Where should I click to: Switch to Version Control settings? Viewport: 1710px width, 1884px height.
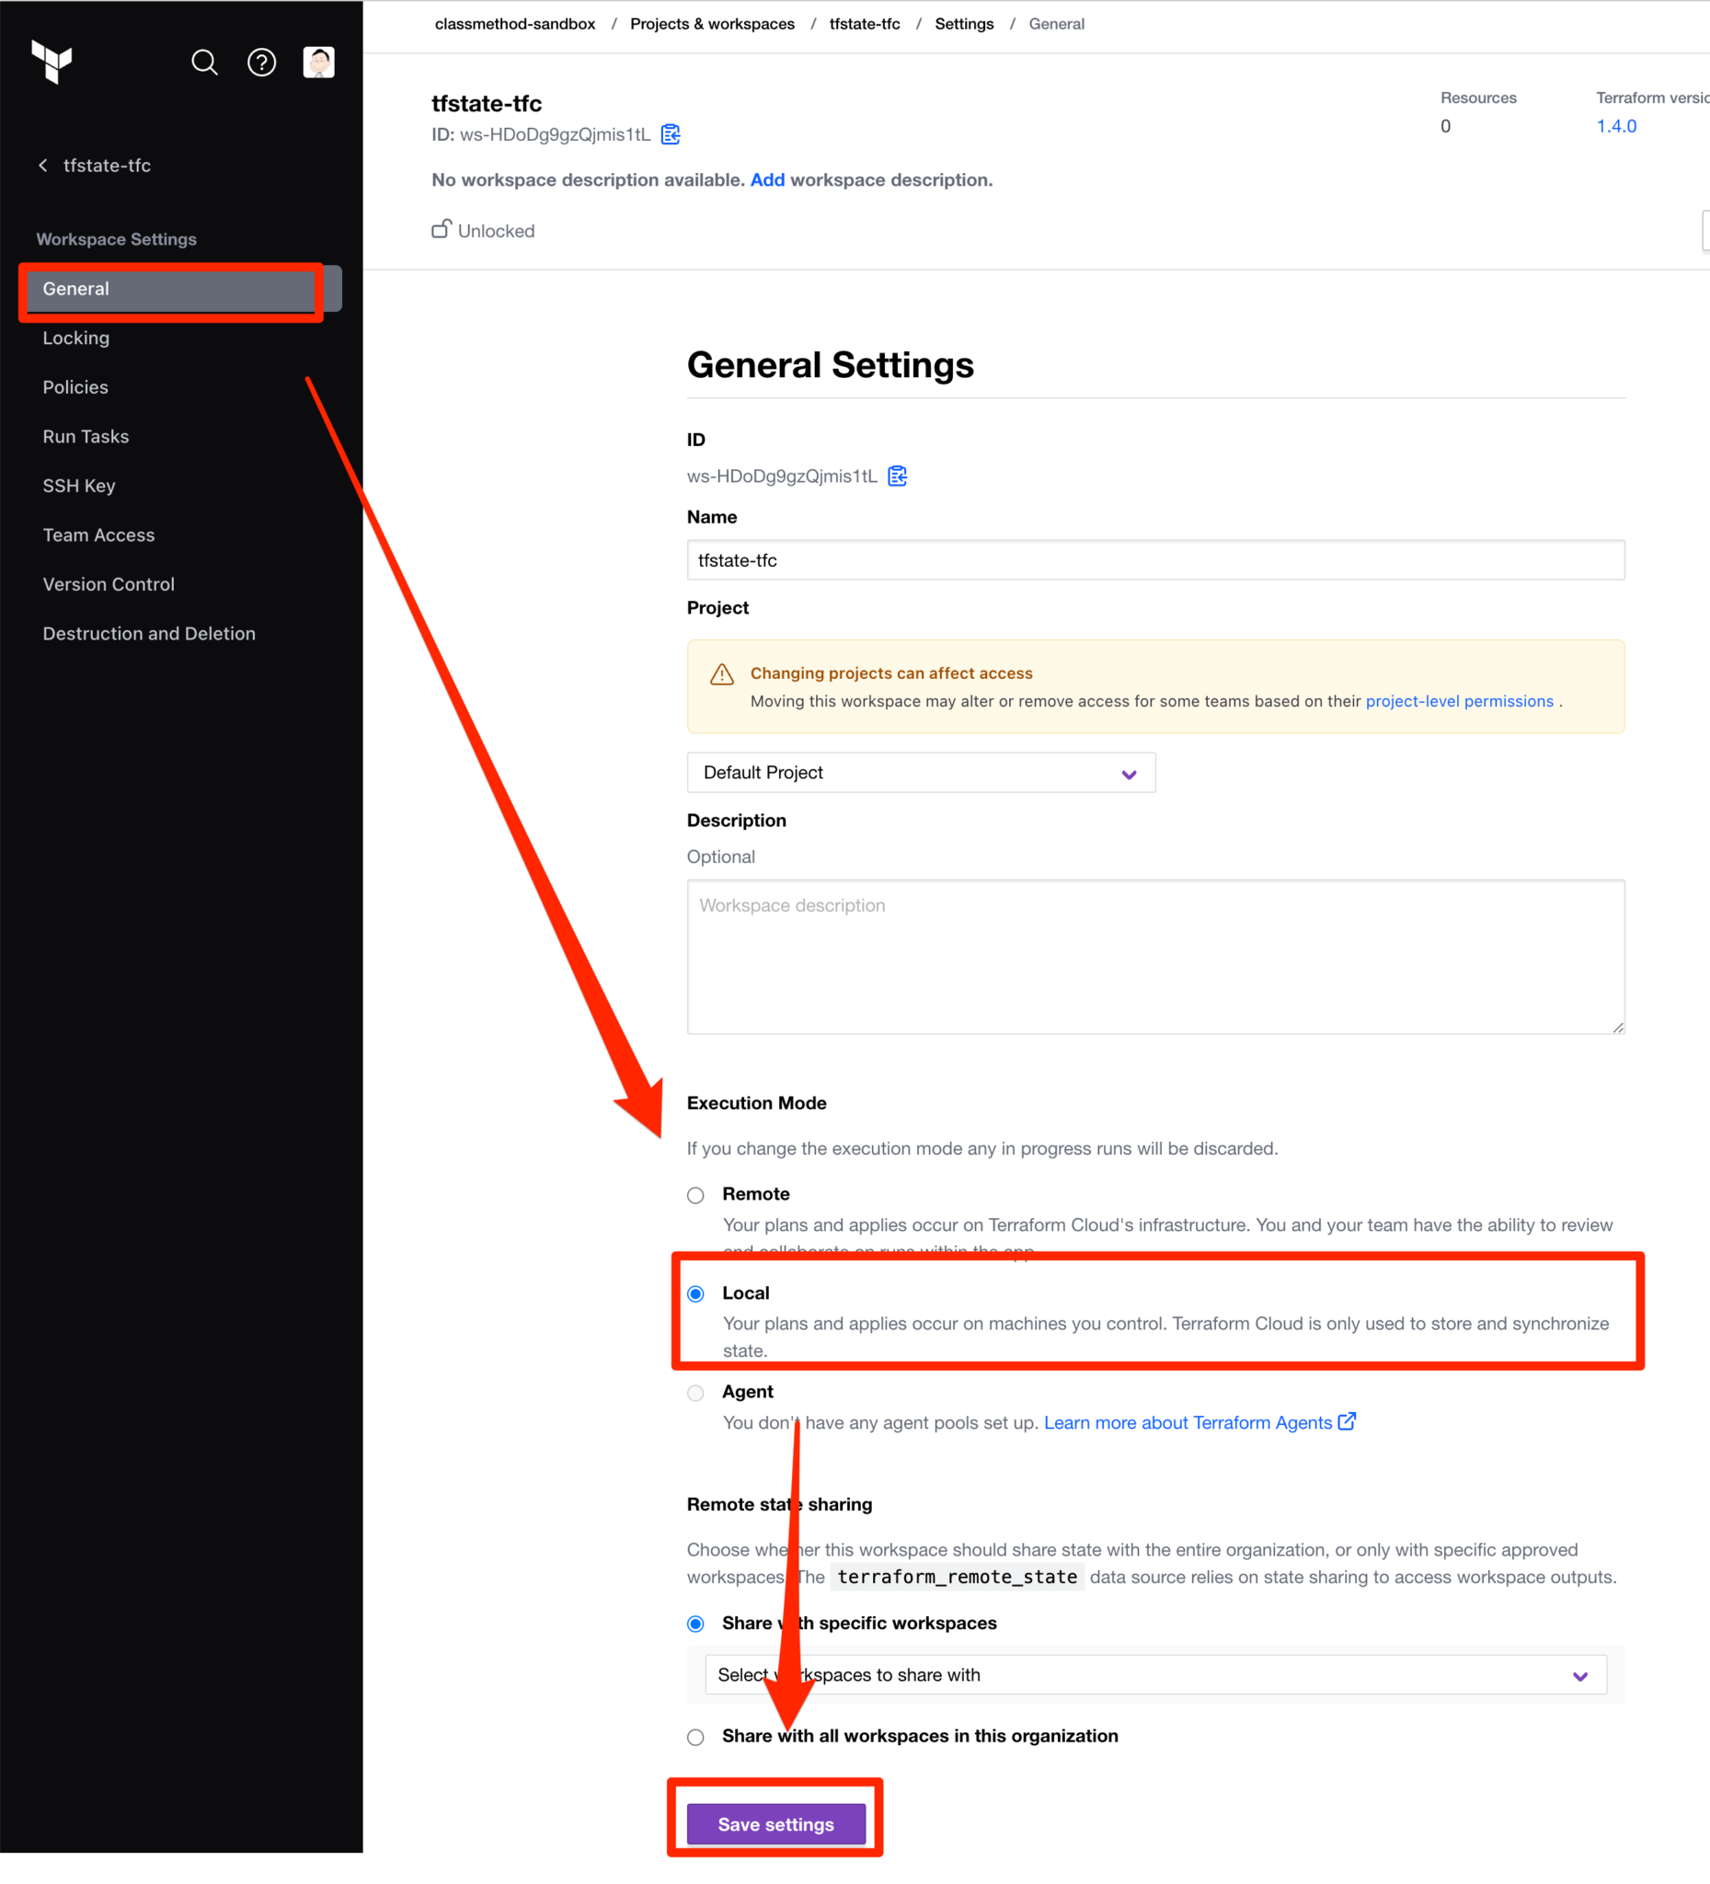pyautogui.click(x=109, y=584)
